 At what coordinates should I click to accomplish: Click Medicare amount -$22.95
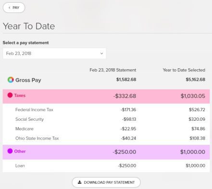128,129
